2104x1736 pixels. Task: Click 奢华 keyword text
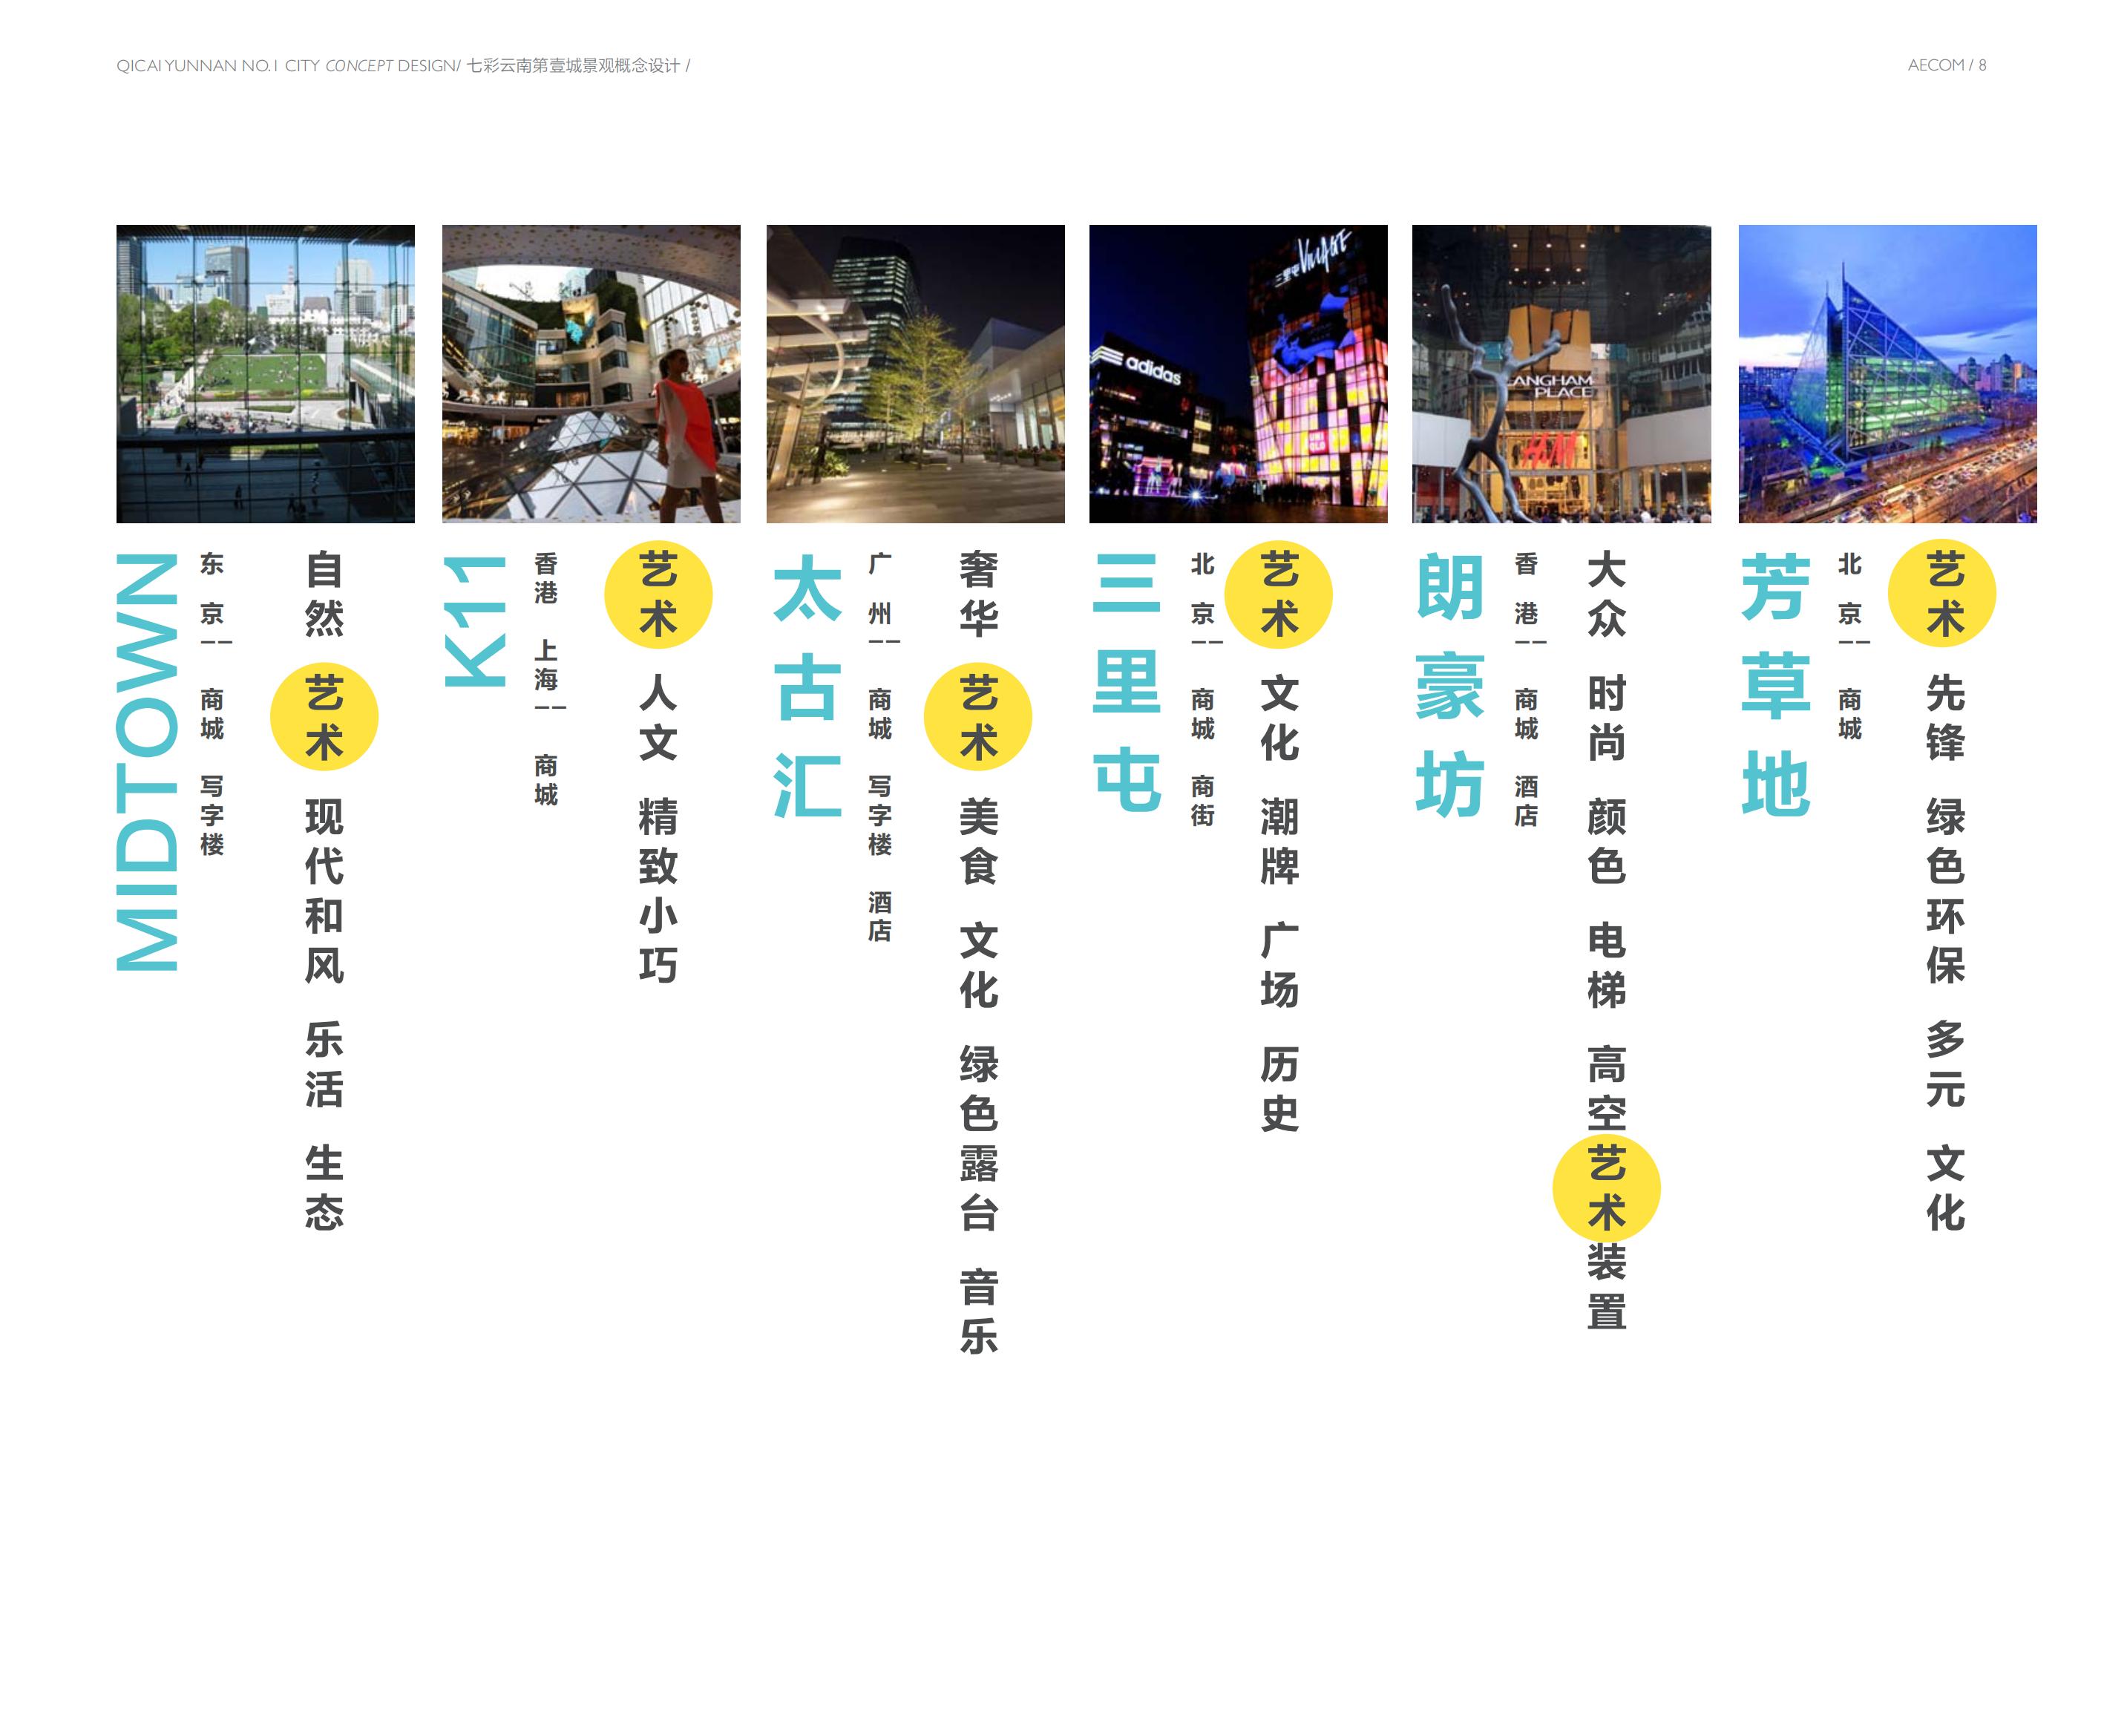[978, 594]
